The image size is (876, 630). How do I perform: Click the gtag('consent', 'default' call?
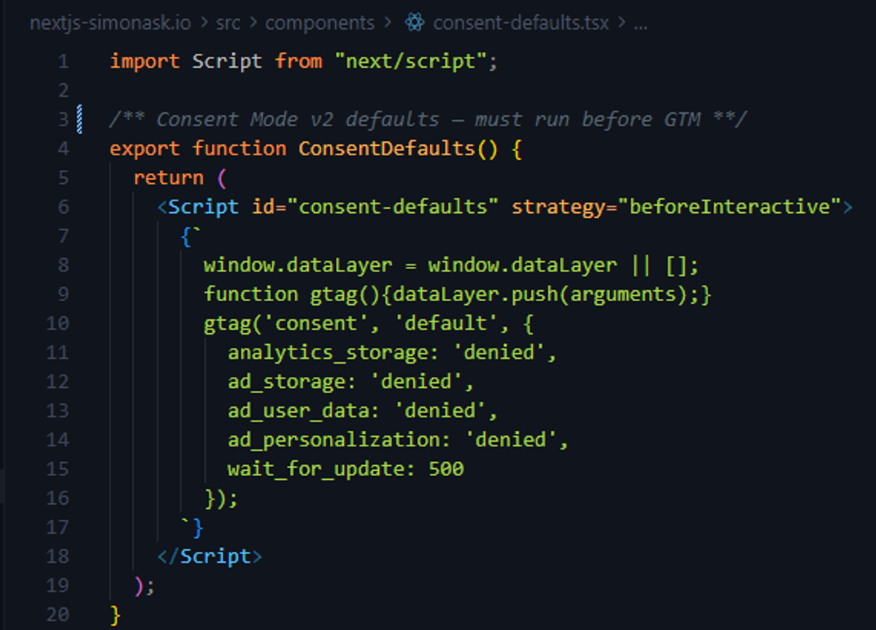pyautogui.click(x=369, y=323)
